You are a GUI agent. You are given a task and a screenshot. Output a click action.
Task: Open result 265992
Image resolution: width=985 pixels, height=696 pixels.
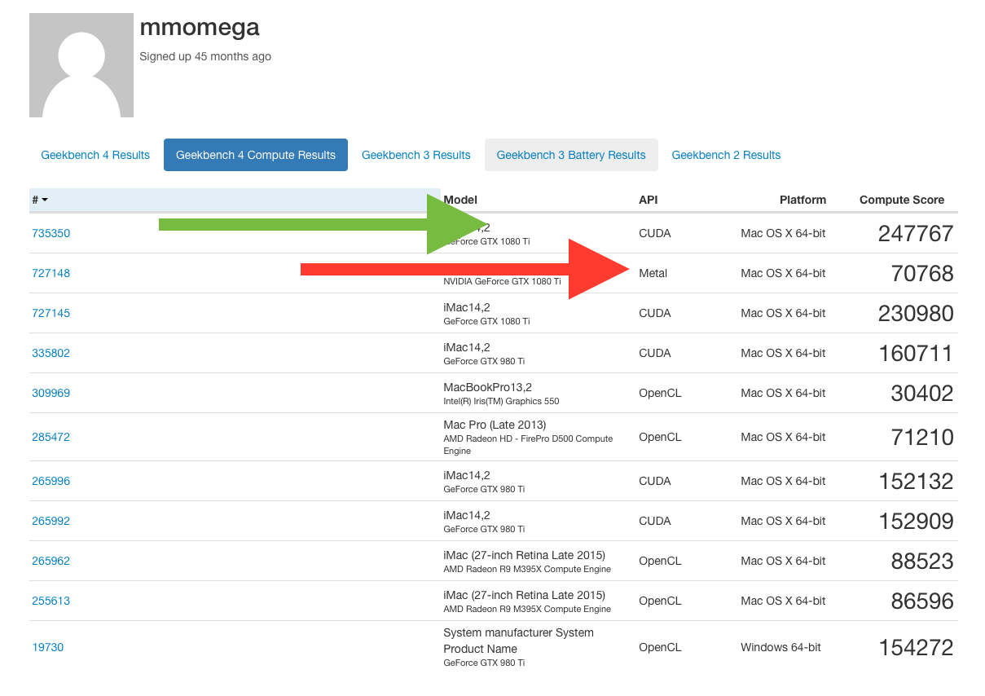tap(51, 521)
